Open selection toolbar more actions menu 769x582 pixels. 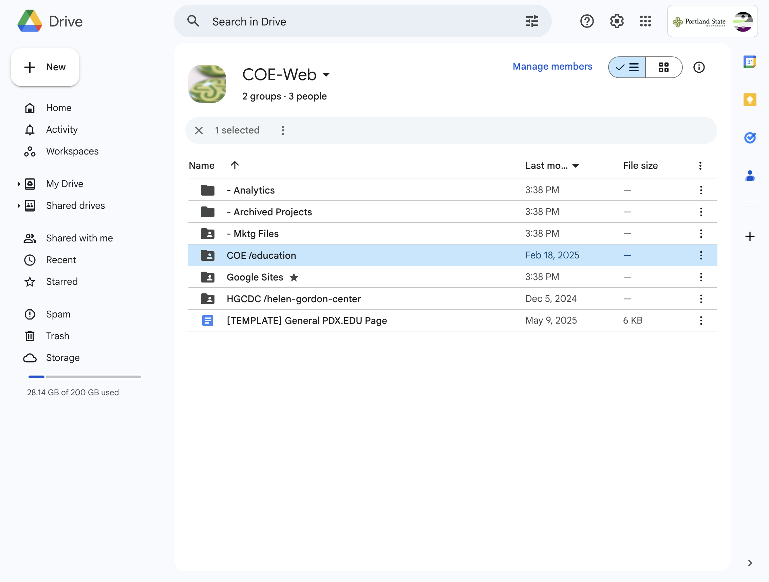[x=283, y=130]
